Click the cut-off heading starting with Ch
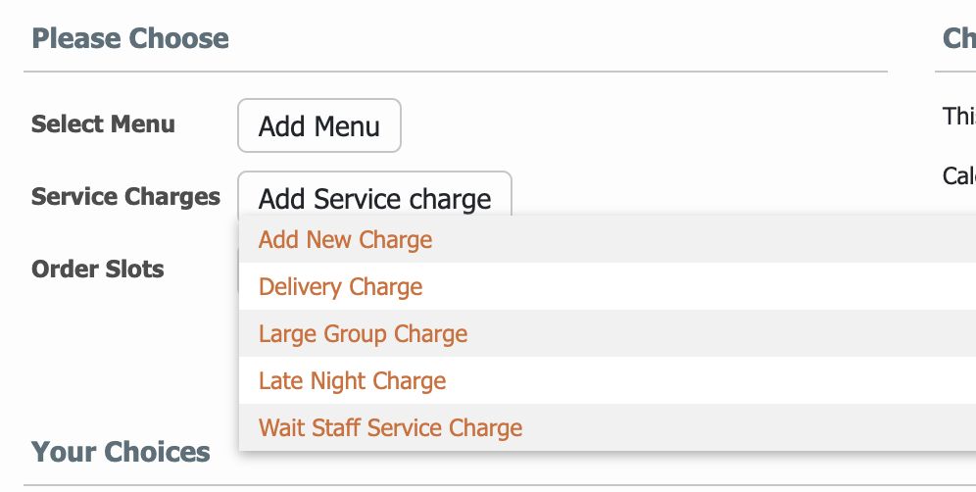The width and height of the screenshot is (976, 492). [x=959, y=38]
